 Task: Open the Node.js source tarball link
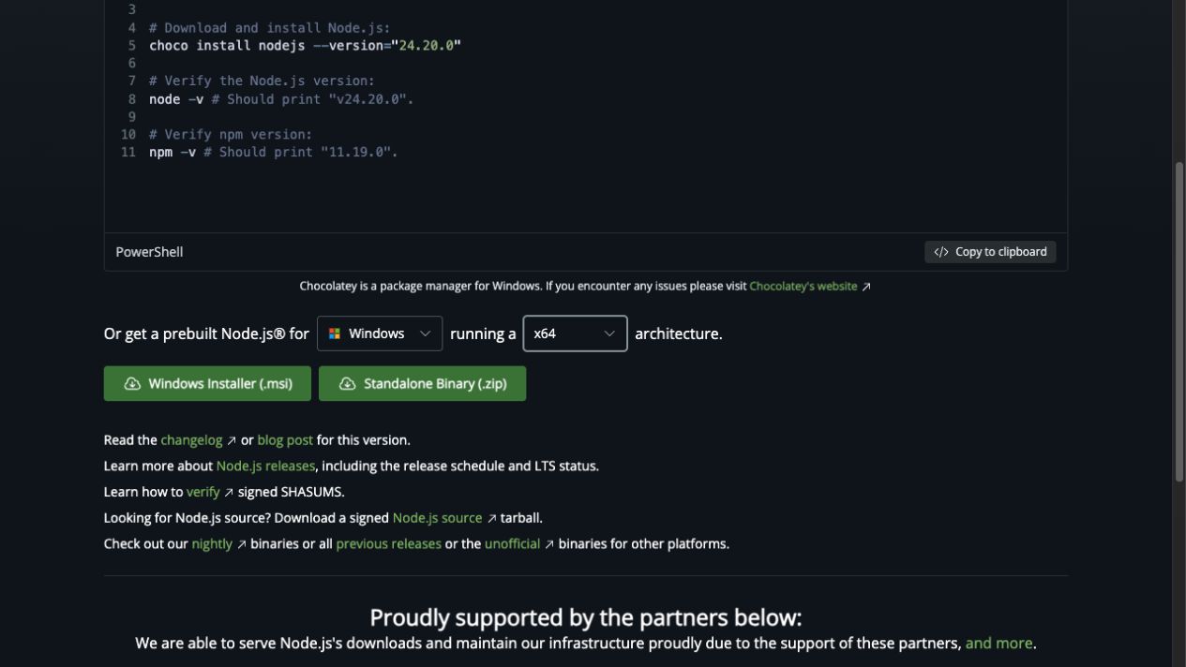coord(437,518)
